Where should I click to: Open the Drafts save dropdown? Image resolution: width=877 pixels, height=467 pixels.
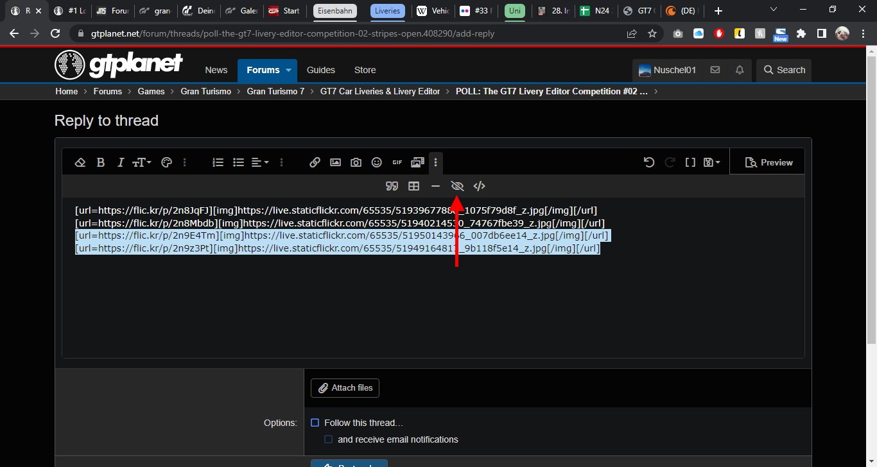point(712,162)
